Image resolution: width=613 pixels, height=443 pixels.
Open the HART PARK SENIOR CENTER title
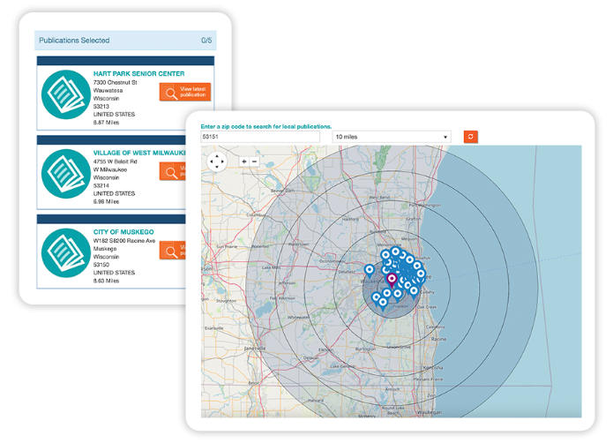click(138, 73)
